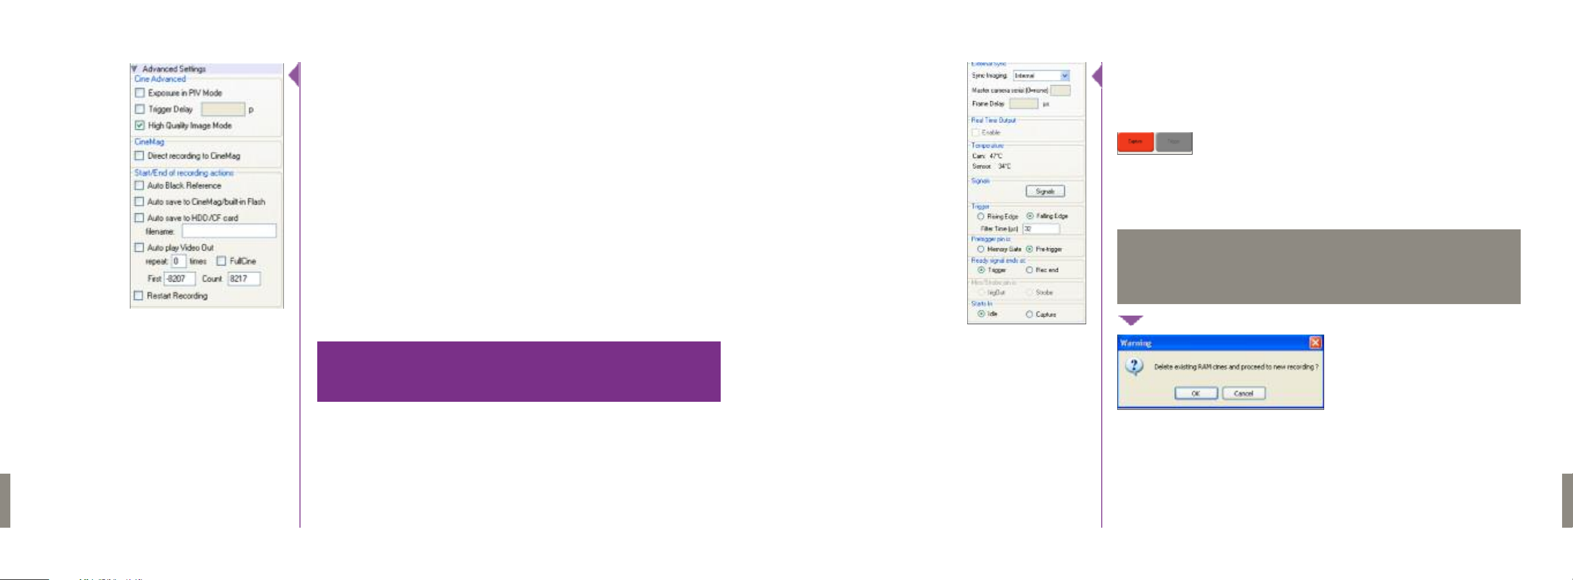Toggle Auto Black Reference checkbox

[139, 186]
